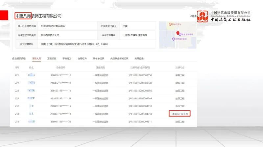Open the person name link in row 227
Image resolution: width=263 pixels, height=147 pixels.
tap(31, 83)
